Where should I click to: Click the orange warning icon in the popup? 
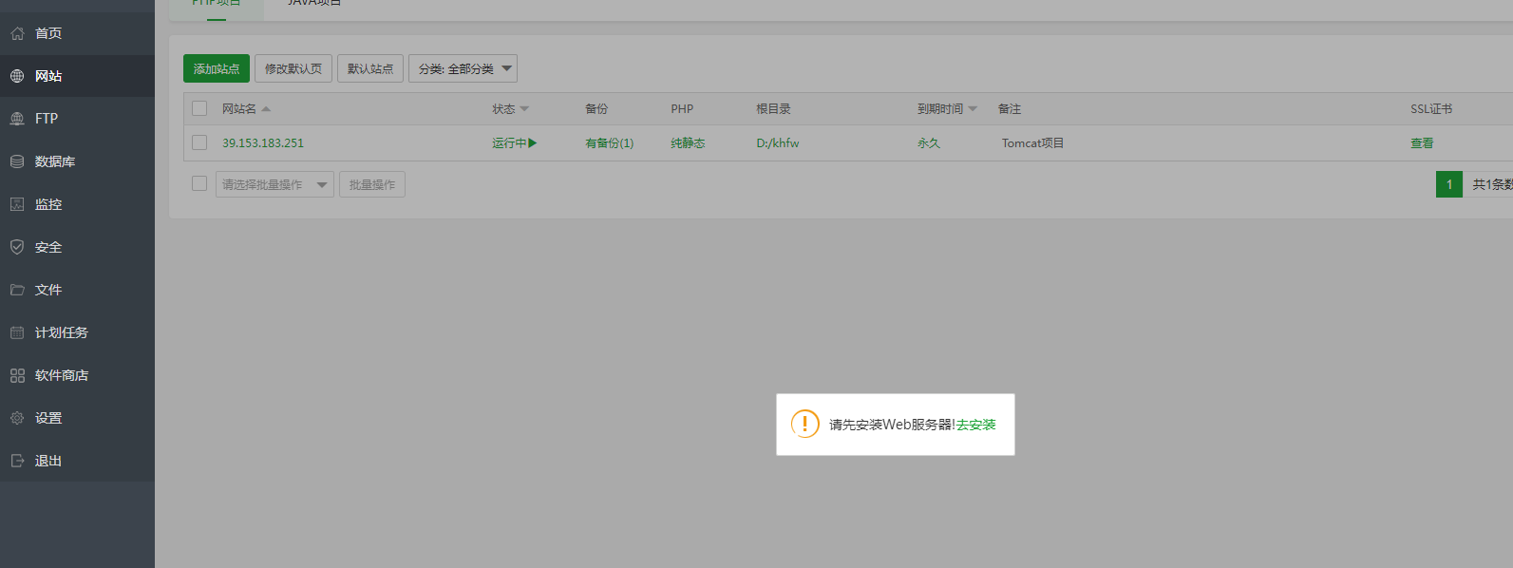(x=804, y=424)
